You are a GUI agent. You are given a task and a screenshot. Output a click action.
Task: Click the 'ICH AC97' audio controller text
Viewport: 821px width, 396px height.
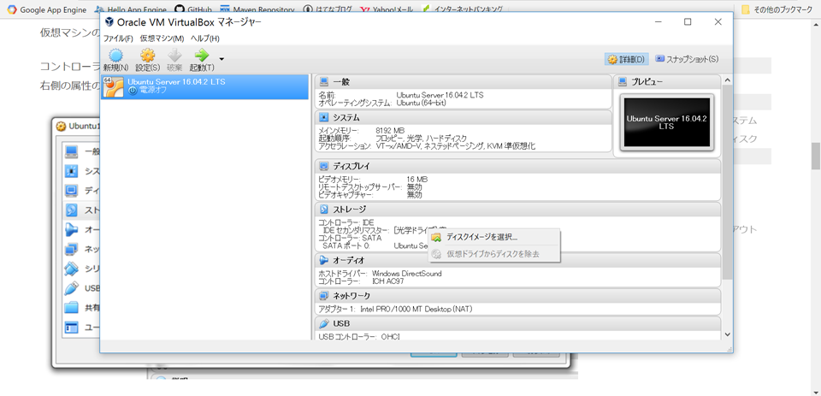(x=388, y=281)
